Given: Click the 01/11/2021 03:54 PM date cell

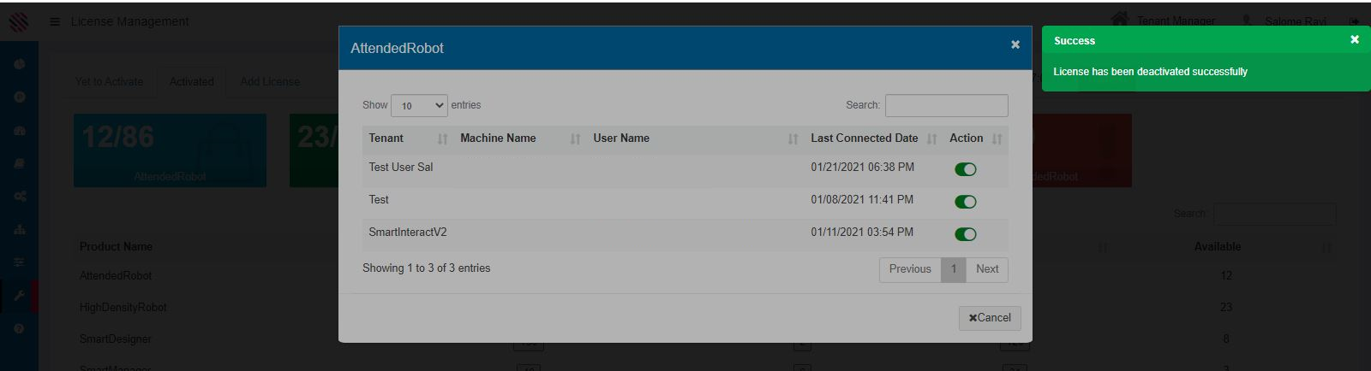Looking at the screenshot, I should coord(862,233).
